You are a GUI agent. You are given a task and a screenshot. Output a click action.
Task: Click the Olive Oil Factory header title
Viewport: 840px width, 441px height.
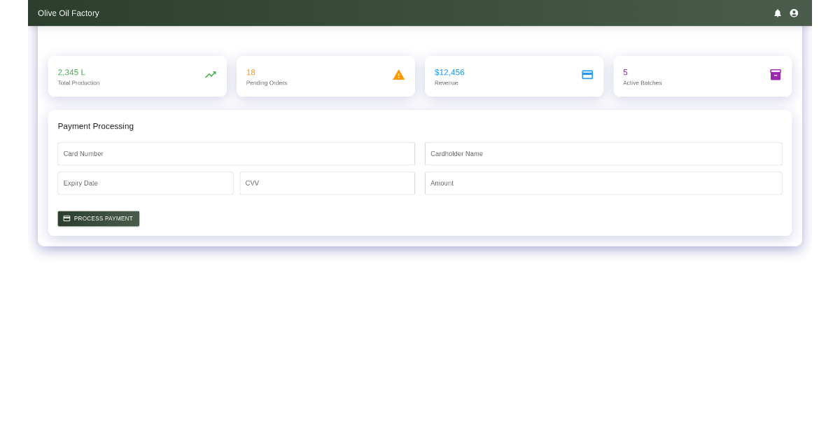68,13
